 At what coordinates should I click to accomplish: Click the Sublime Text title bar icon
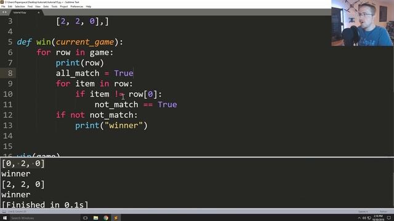click(2, 2)
